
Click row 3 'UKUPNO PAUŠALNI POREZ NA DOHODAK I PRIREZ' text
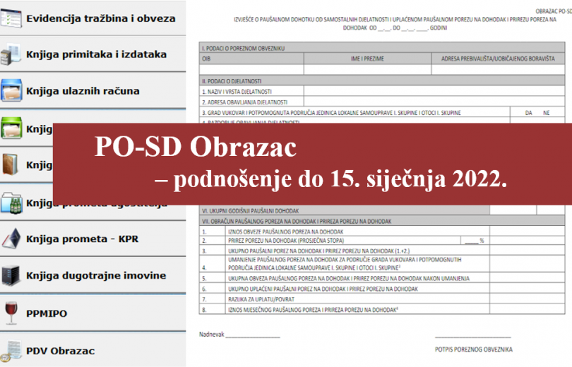(318, 251)
